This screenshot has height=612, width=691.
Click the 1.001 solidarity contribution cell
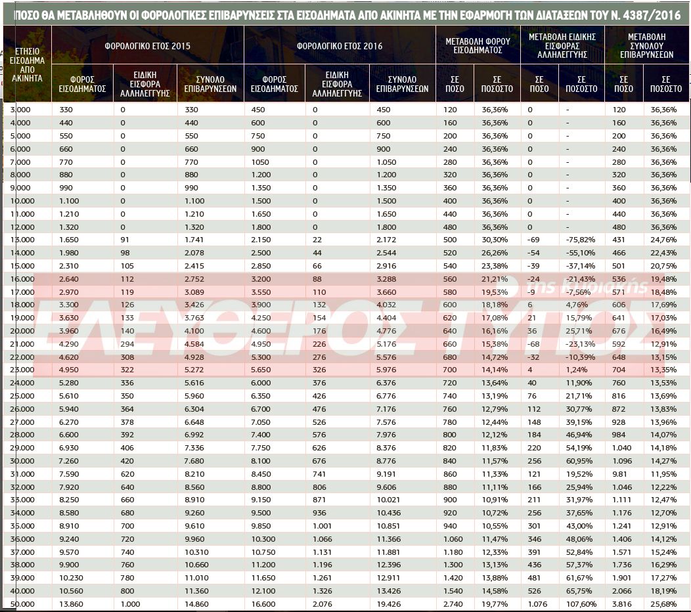[324, 526]
